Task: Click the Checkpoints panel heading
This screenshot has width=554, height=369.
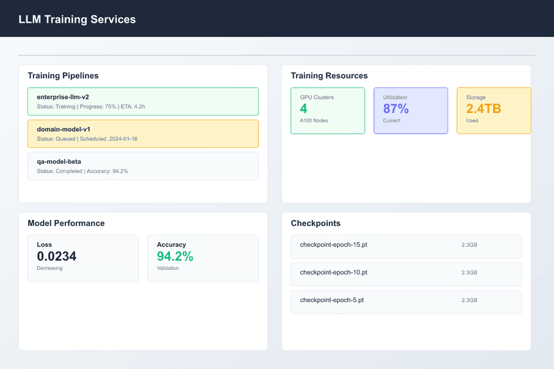Action: coord(316,223)
